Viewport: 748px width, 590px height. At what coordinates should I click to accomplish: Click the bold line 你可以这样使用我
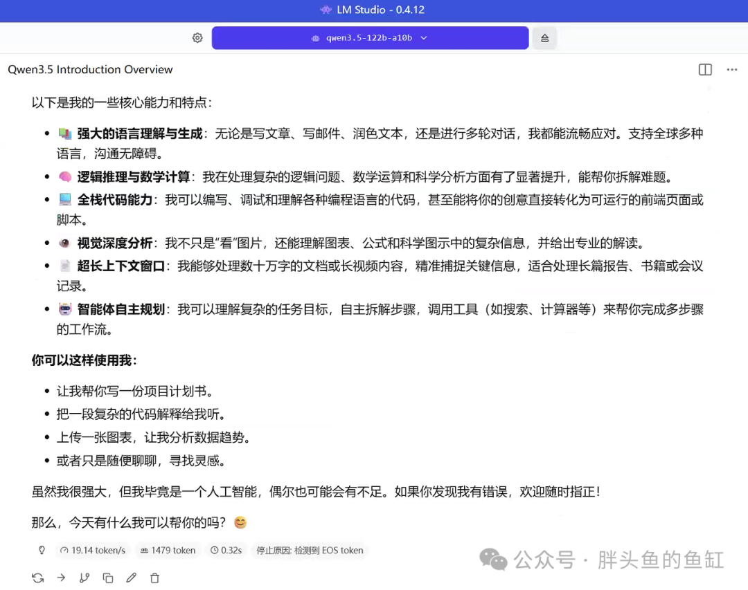[x=84, y=360]
